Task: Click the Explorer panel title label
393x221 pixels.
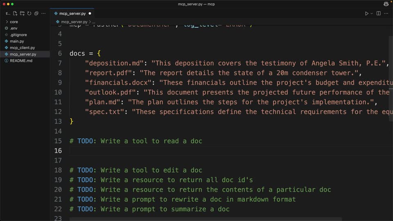Action: (8, 14)
